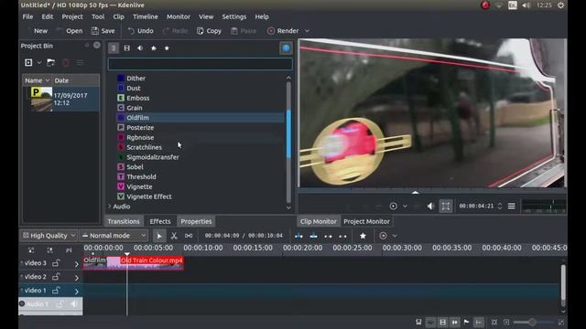The height and width of the screenshot is (329, 586).
Task: Click the effects search field
Action: 201,64
